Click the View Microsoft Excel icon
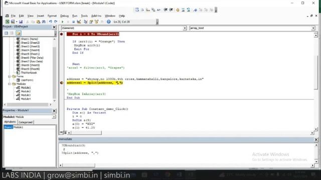 tap(8, 21)
